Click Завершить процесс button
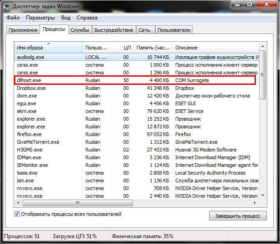 238,216
